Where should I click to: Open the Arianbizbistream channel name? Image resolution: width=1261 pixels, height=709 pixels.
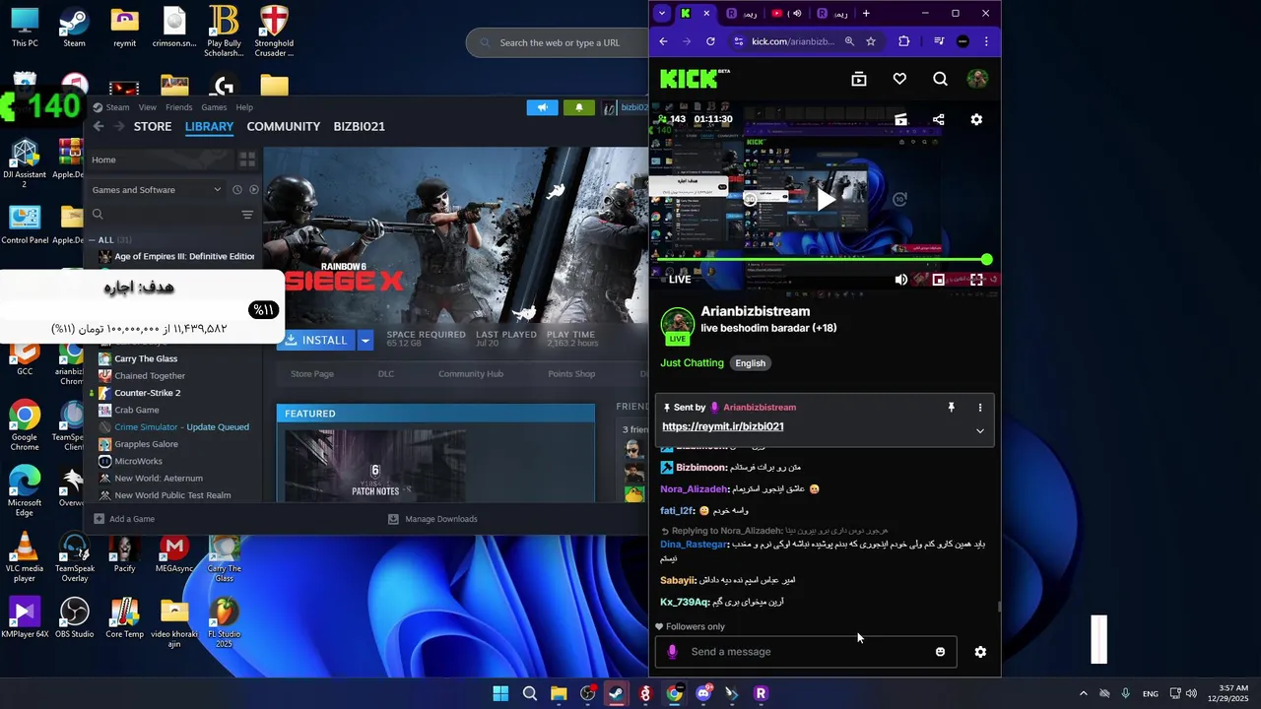[x=756, y=311]
